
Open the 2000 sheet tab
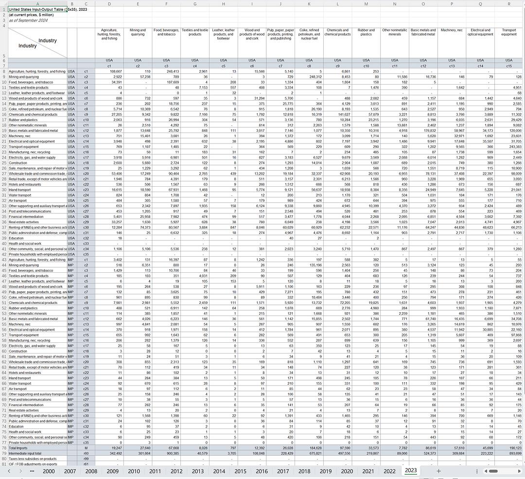[x=49, y=471]
